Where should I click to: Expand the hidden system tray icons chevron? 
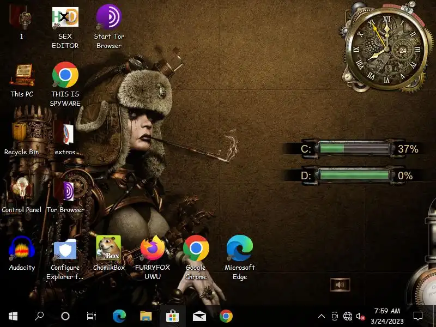coord(322,316)
